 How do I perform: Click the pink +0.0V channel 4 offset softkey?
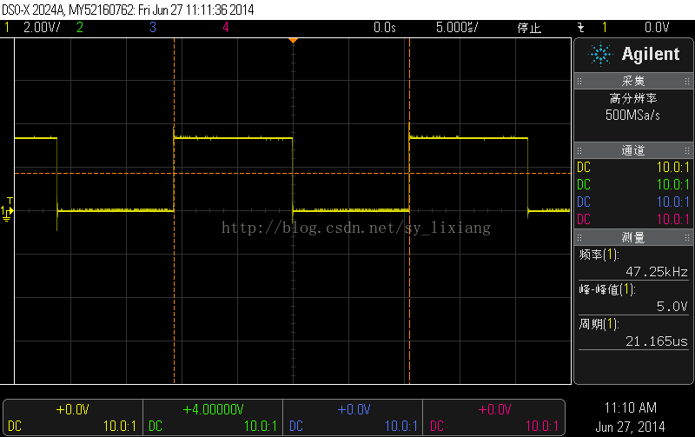click(493, 418)
